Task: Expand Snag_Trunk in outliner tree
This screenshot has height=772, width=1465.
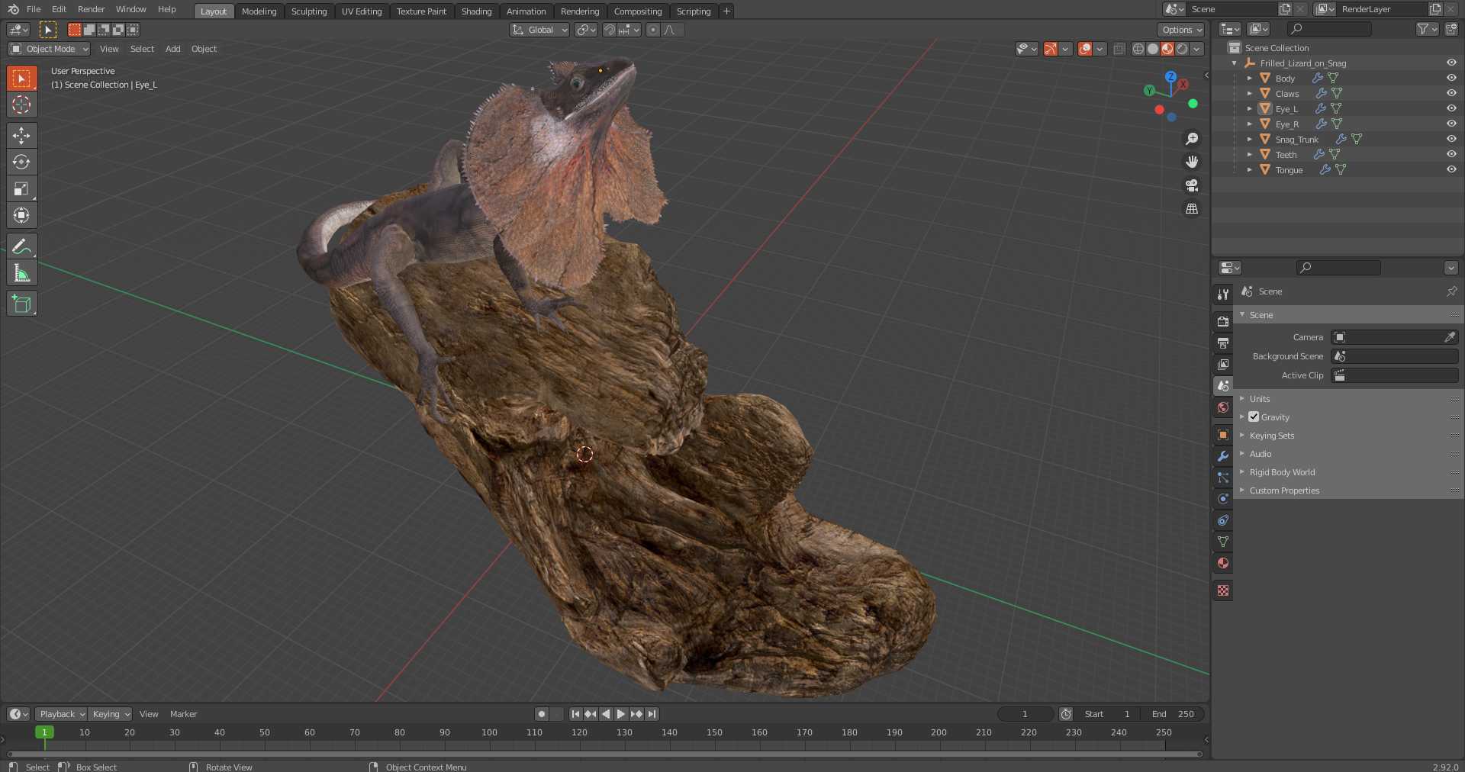Action: coord(1249,139)
